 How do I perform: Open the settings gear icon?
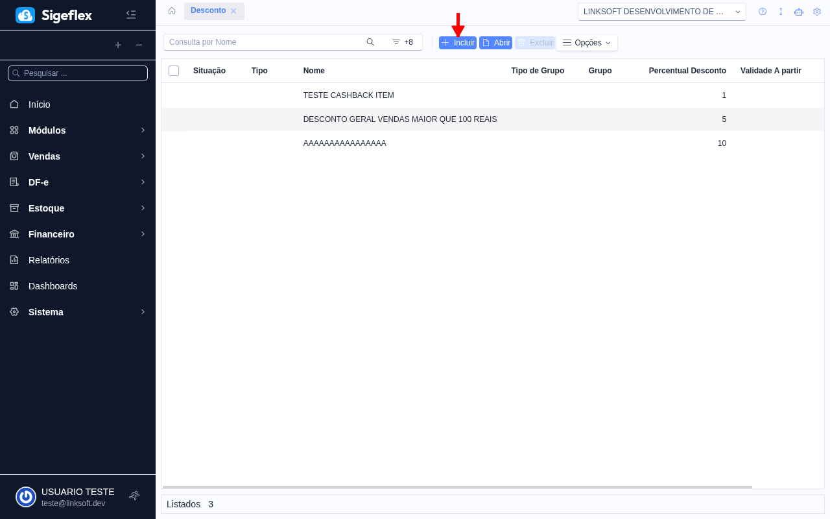[x=816, y=11]
